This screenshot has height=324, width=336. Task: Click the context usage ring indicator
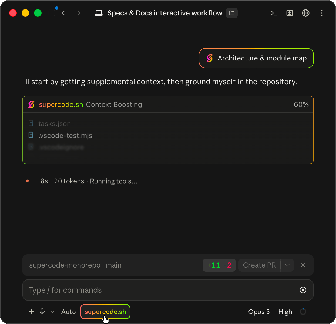tap(303, 312)
